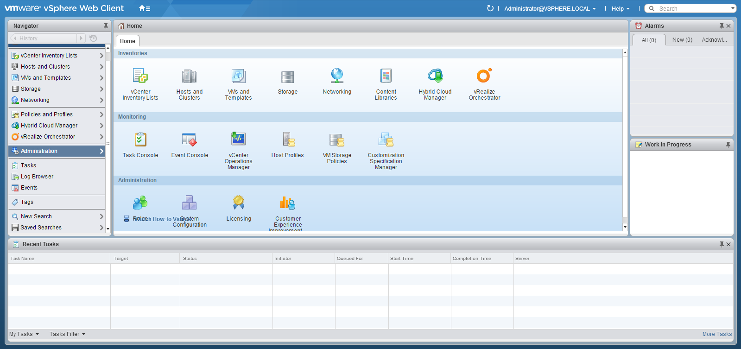
Task: Click the Navigator scrollbar down arrow
Action: coord(108,228)
